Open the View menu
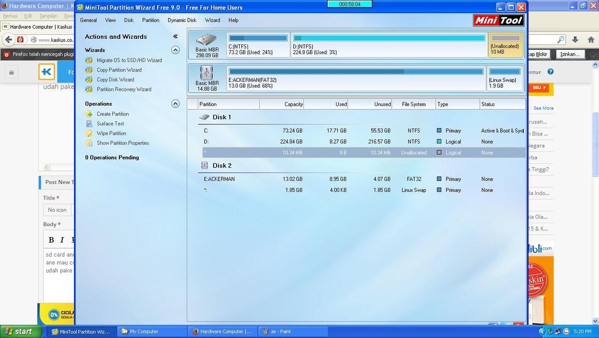599x338 pixels. click(x=110, y=20)
